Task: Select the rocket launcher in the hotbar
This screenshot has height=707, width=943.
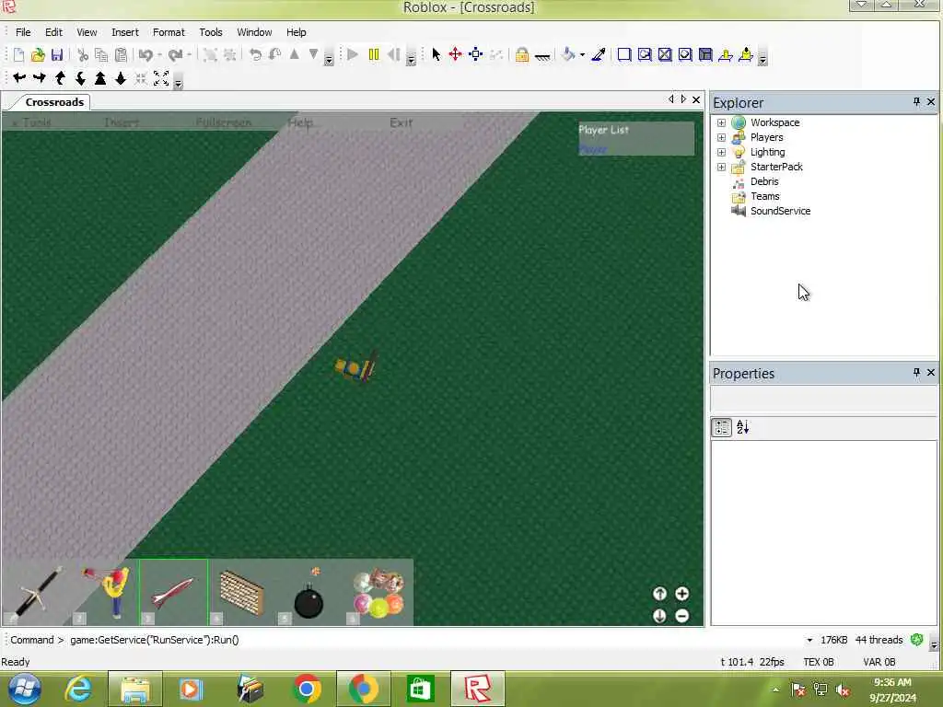Action: click(x=173, y=592)
